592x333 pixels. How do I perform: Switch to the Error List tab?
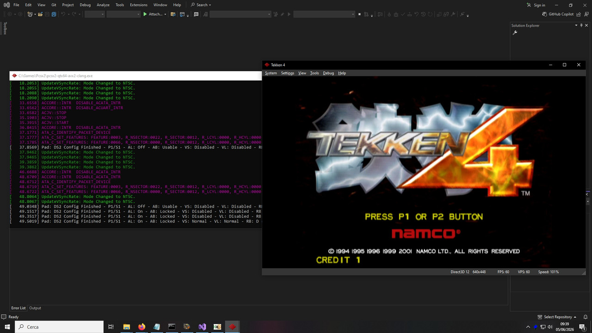click(18, 308)
